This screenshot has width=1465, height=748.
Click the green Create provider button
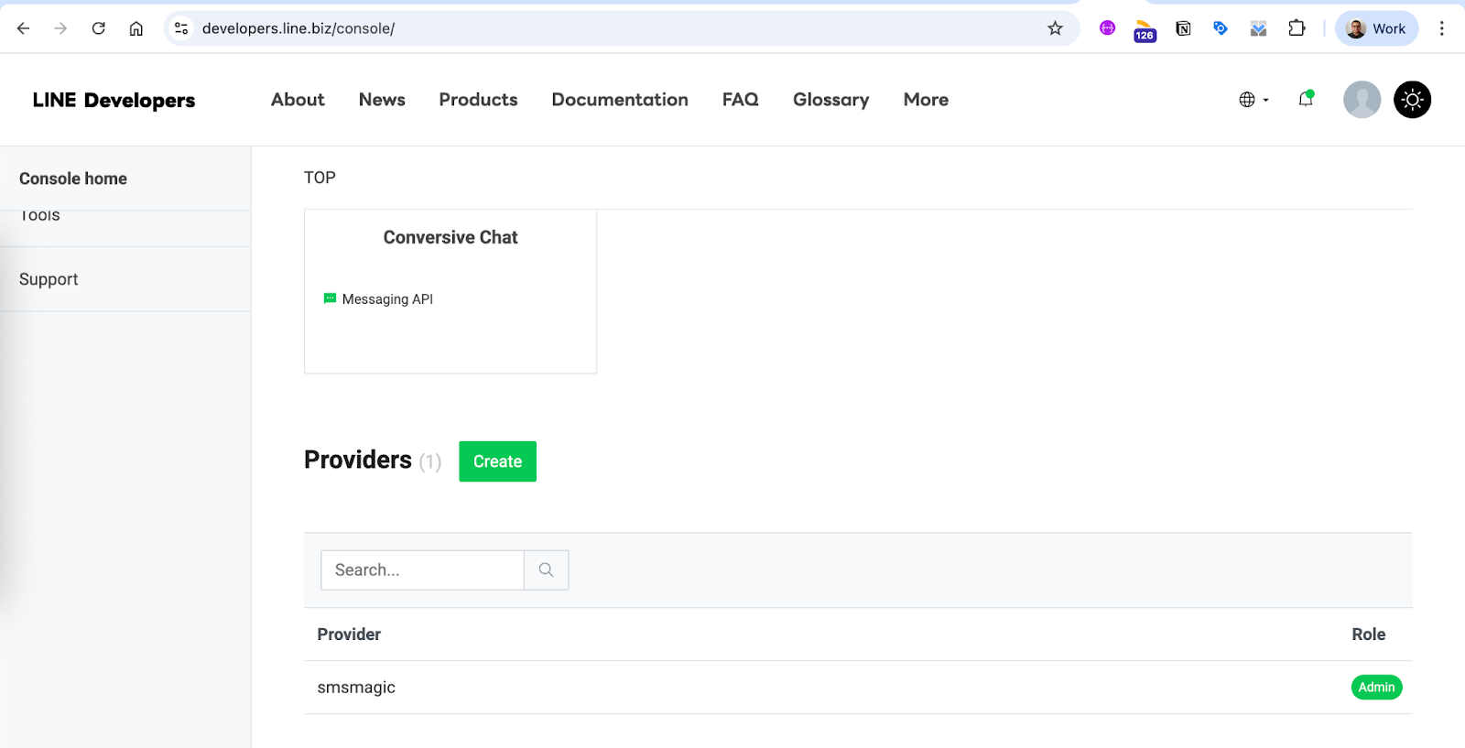[497, 461]
